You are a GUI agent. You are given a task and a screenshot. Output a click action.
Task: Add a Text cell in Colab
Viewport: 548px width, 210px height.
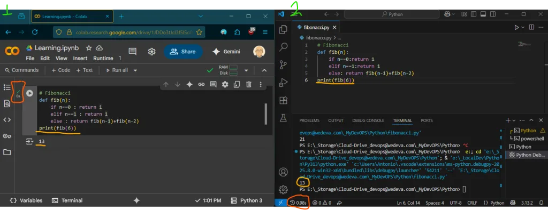pos(84,70)
